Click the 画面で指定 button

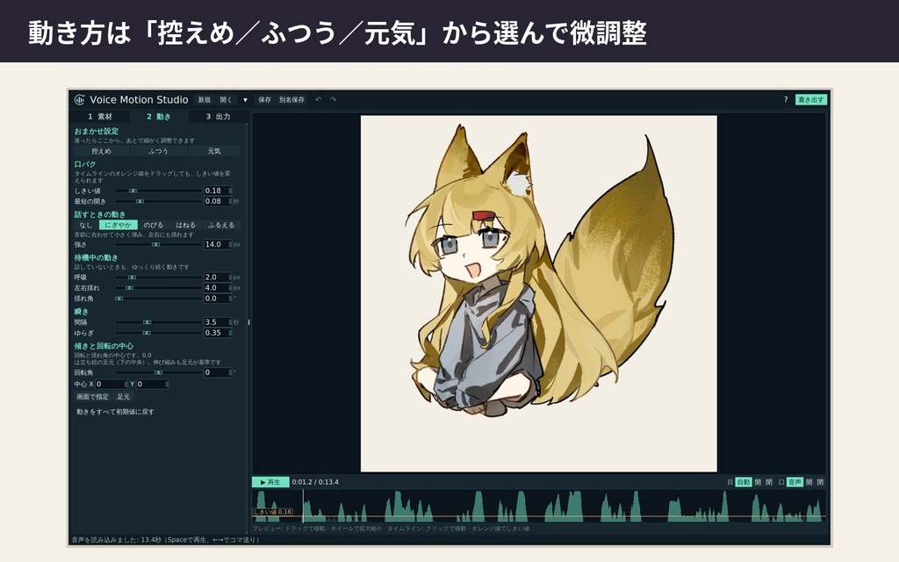tap(92, 397)
